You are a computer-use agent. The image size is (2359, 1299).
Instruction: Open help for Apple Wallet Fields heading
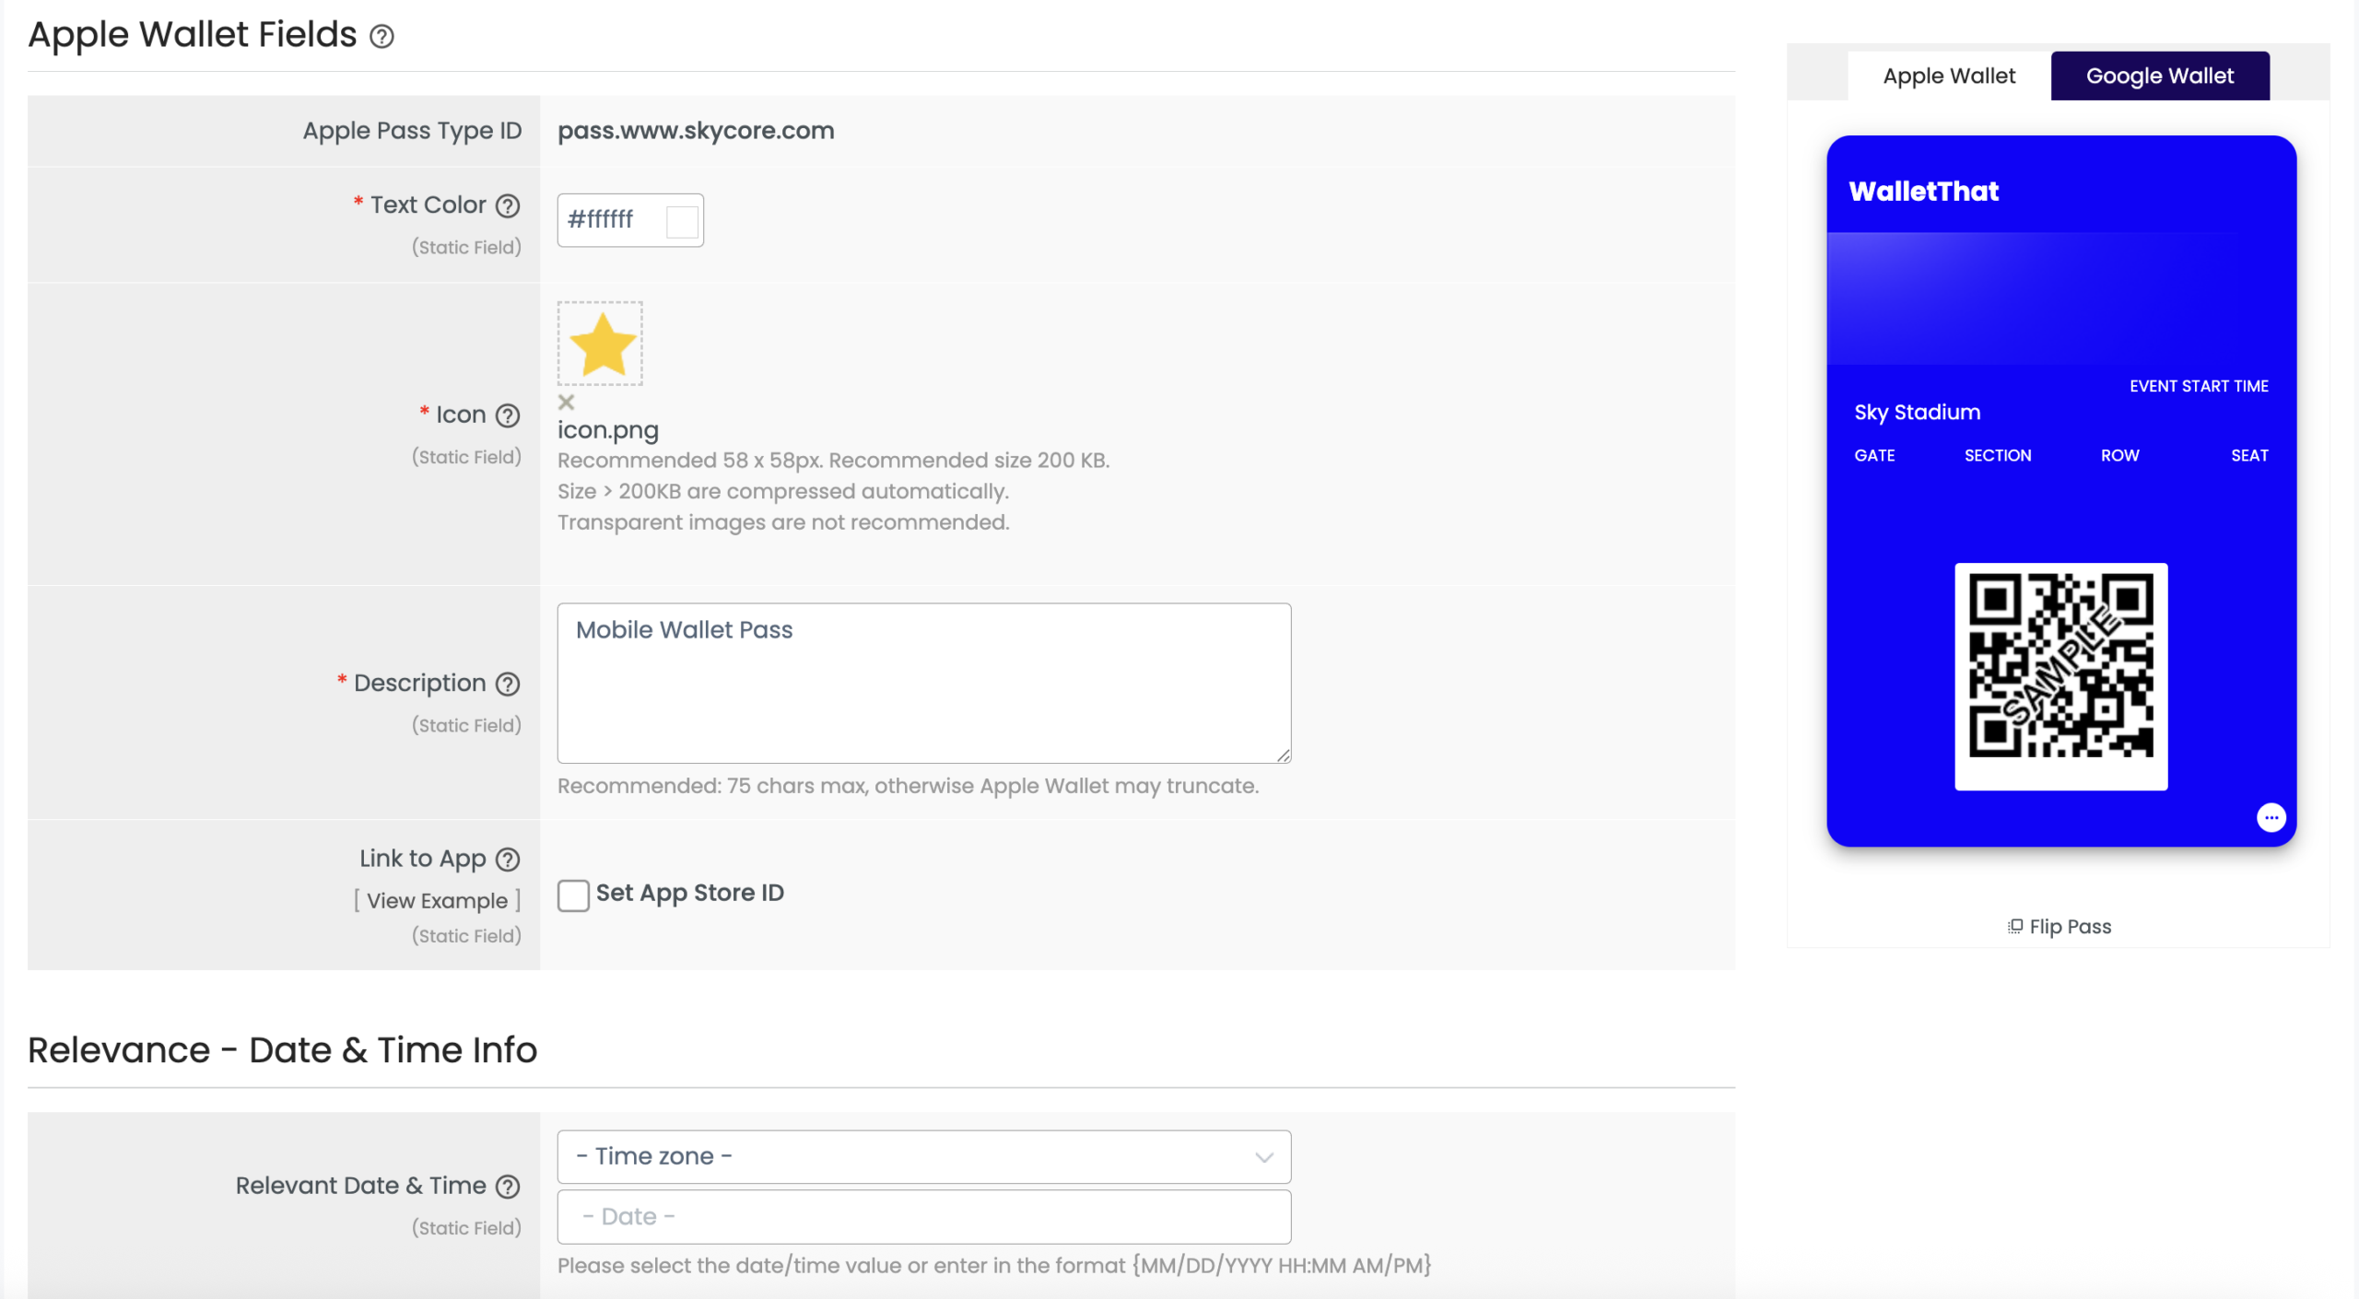(381, 36)
